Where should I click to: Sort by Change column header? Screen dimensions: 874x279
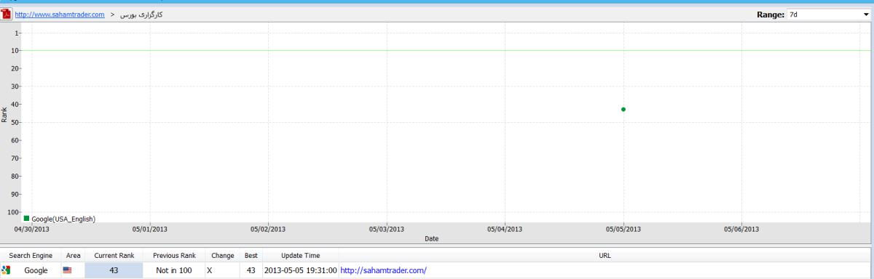(222, 256)
